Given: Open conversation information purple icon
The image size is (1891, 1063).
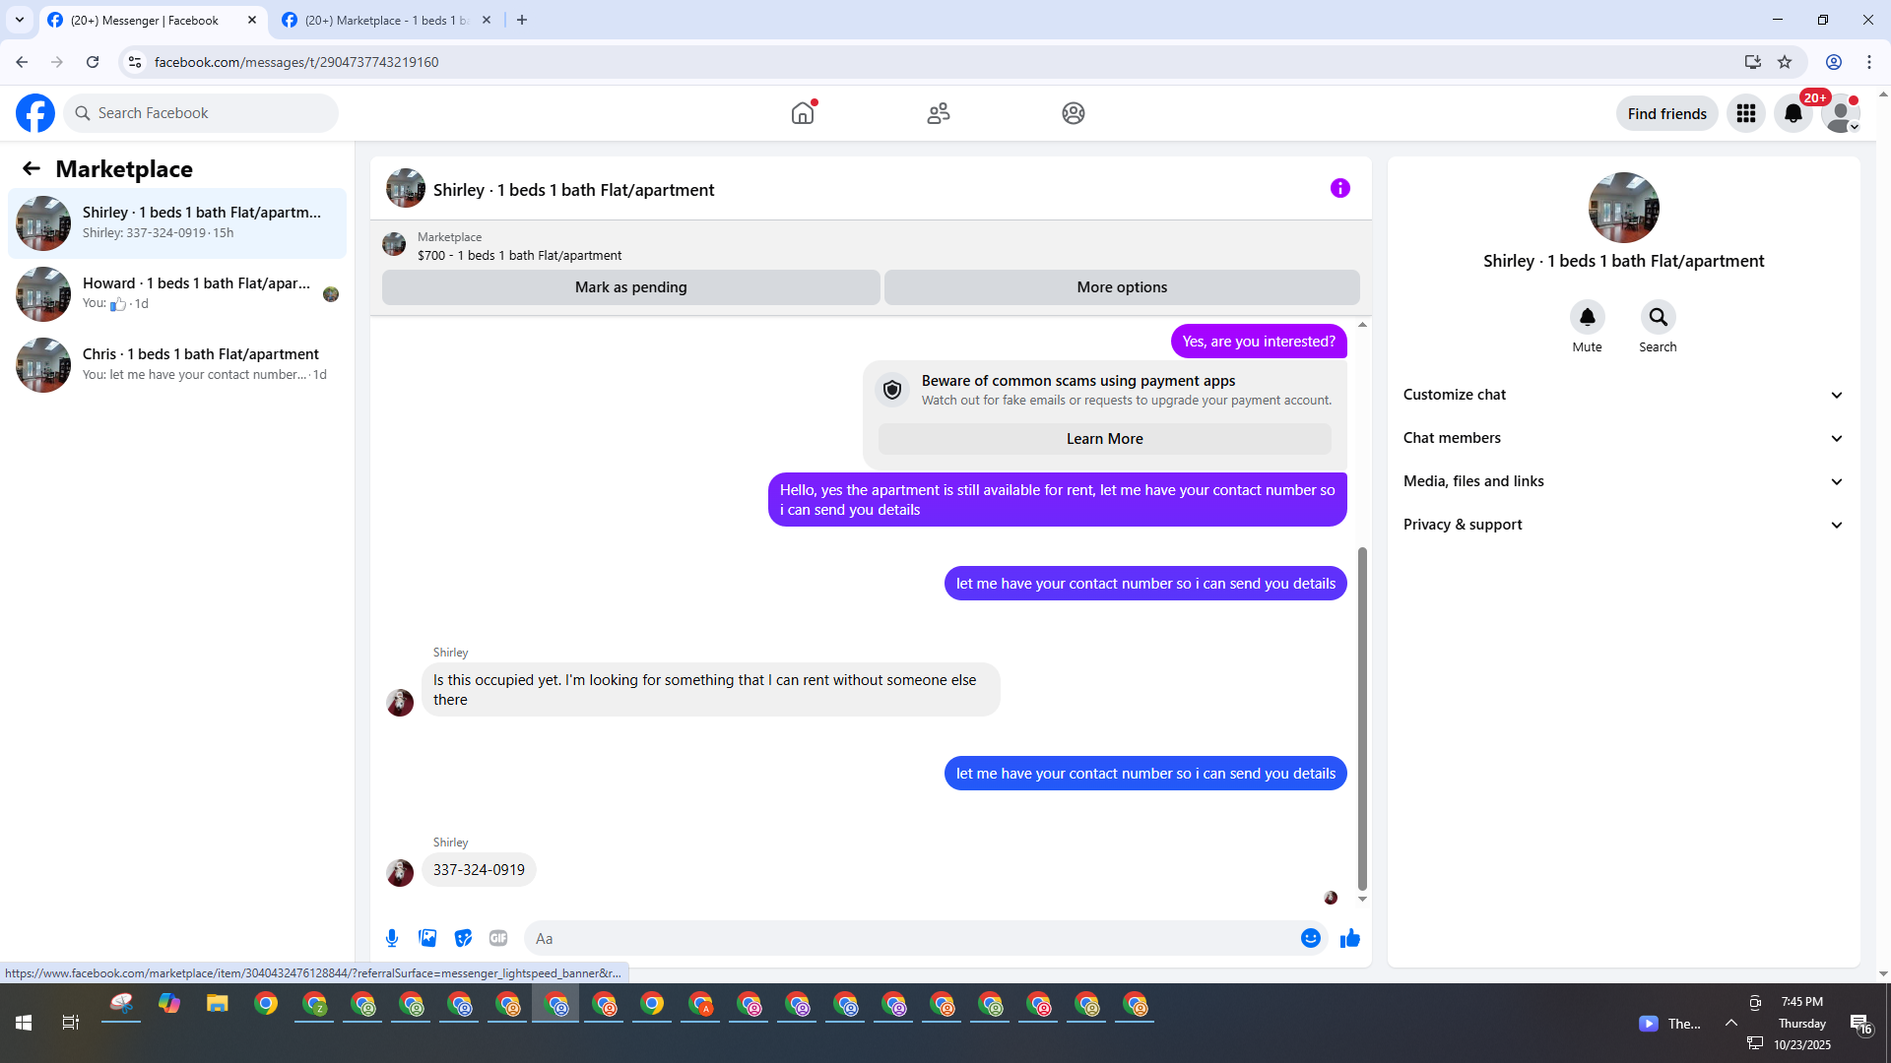Looking at the screenshot, I should tap(1339, 188).
